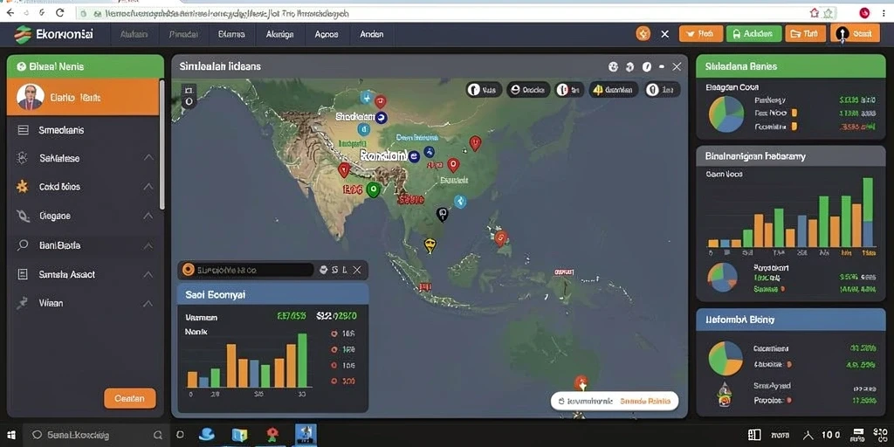Image resolution: width=894 pixels, height=447 pixels.
Task: Toggle the Oocdes map layer pill
Action: pos(528,90)
